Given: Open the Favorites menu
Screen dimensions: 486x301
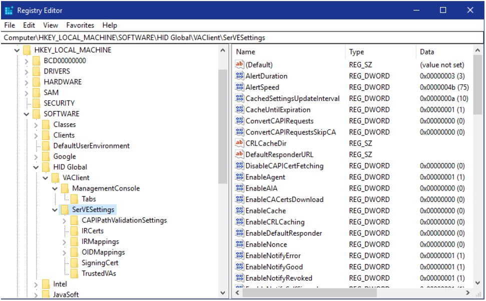Looking at the screenshot, I should click(x=80, y=25).
